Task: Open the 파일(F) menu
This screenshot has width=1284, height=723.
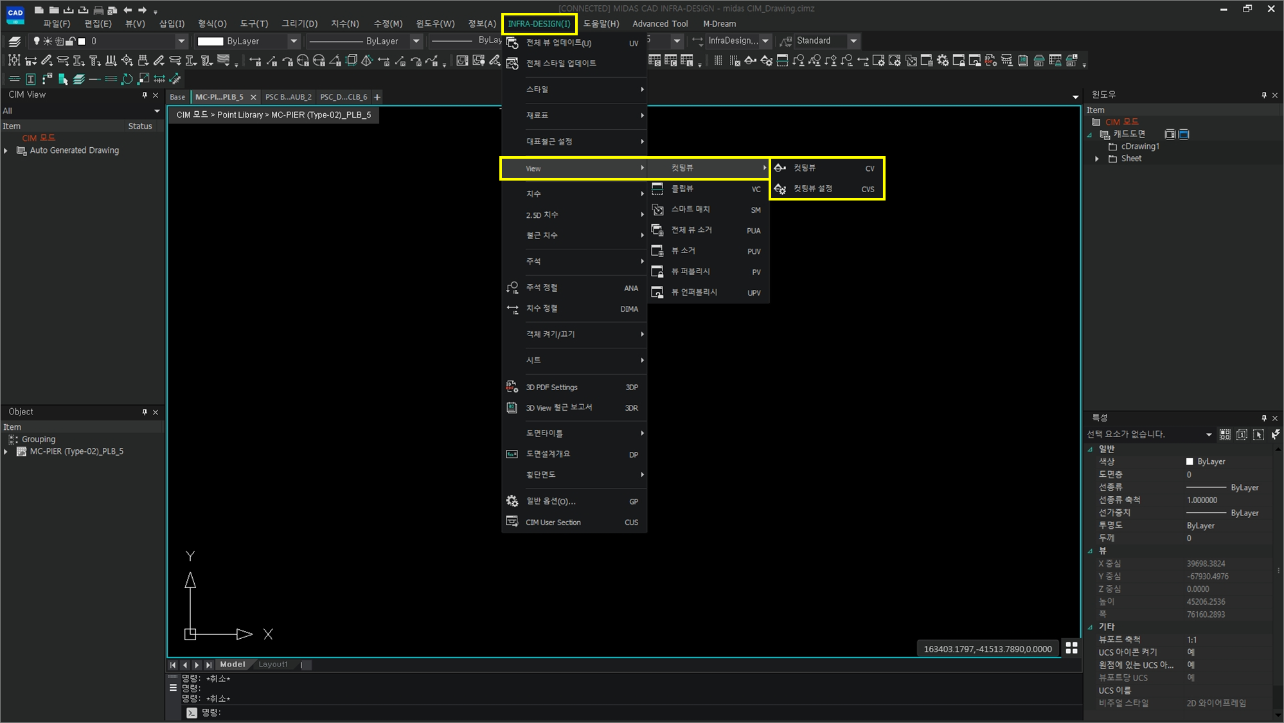Action: 57,24
